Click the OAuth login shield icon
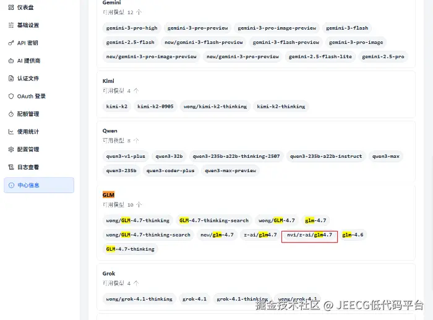This screenshot has height=320, width=433. coord(11,96)
